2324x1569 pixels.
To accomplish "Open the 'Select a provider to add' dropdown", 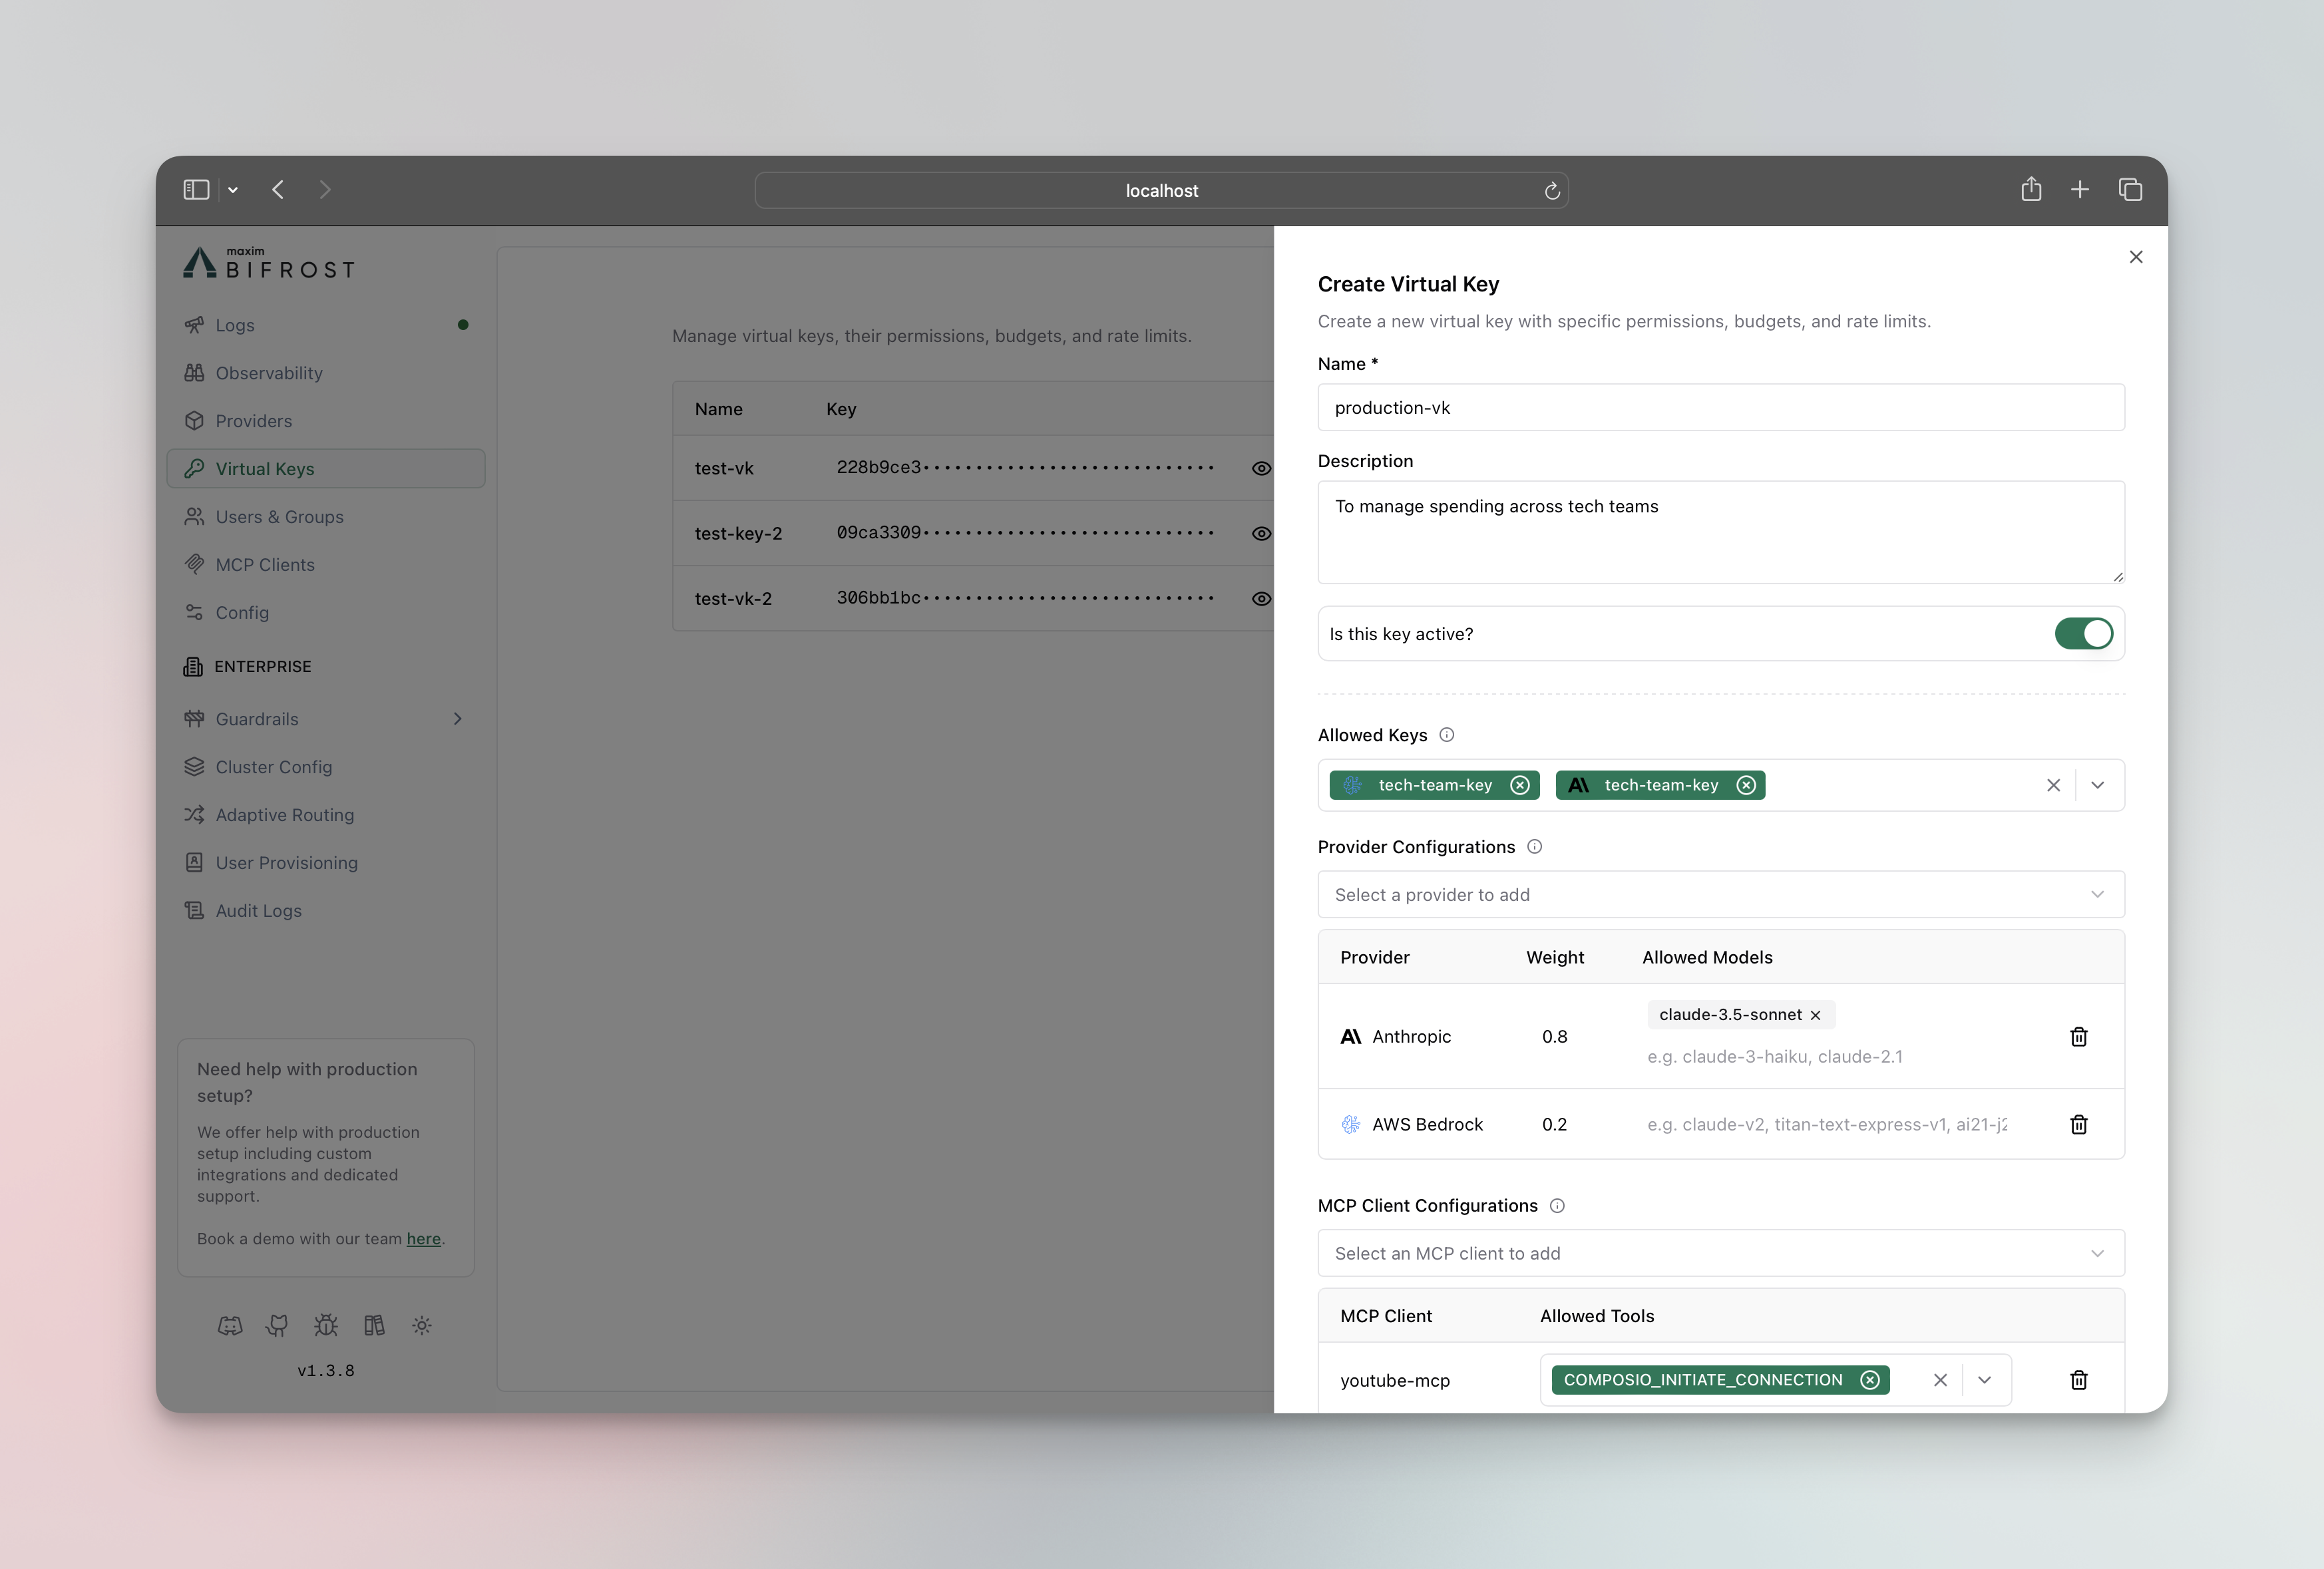I will (1720, 894).
